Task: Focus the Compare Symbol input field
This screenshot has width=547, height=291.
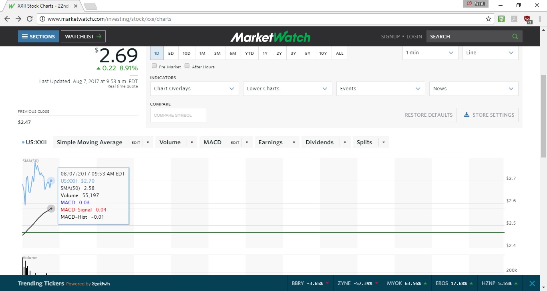Action: [x=179, y=115]
